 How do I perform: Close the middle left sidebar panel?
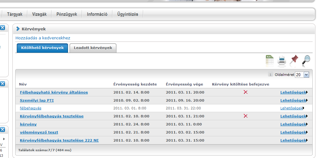pyautogui.click(x=2, y=84)
